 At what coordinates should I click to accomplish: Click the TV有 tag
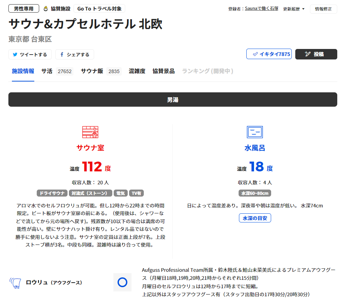(x=136, y=193)
